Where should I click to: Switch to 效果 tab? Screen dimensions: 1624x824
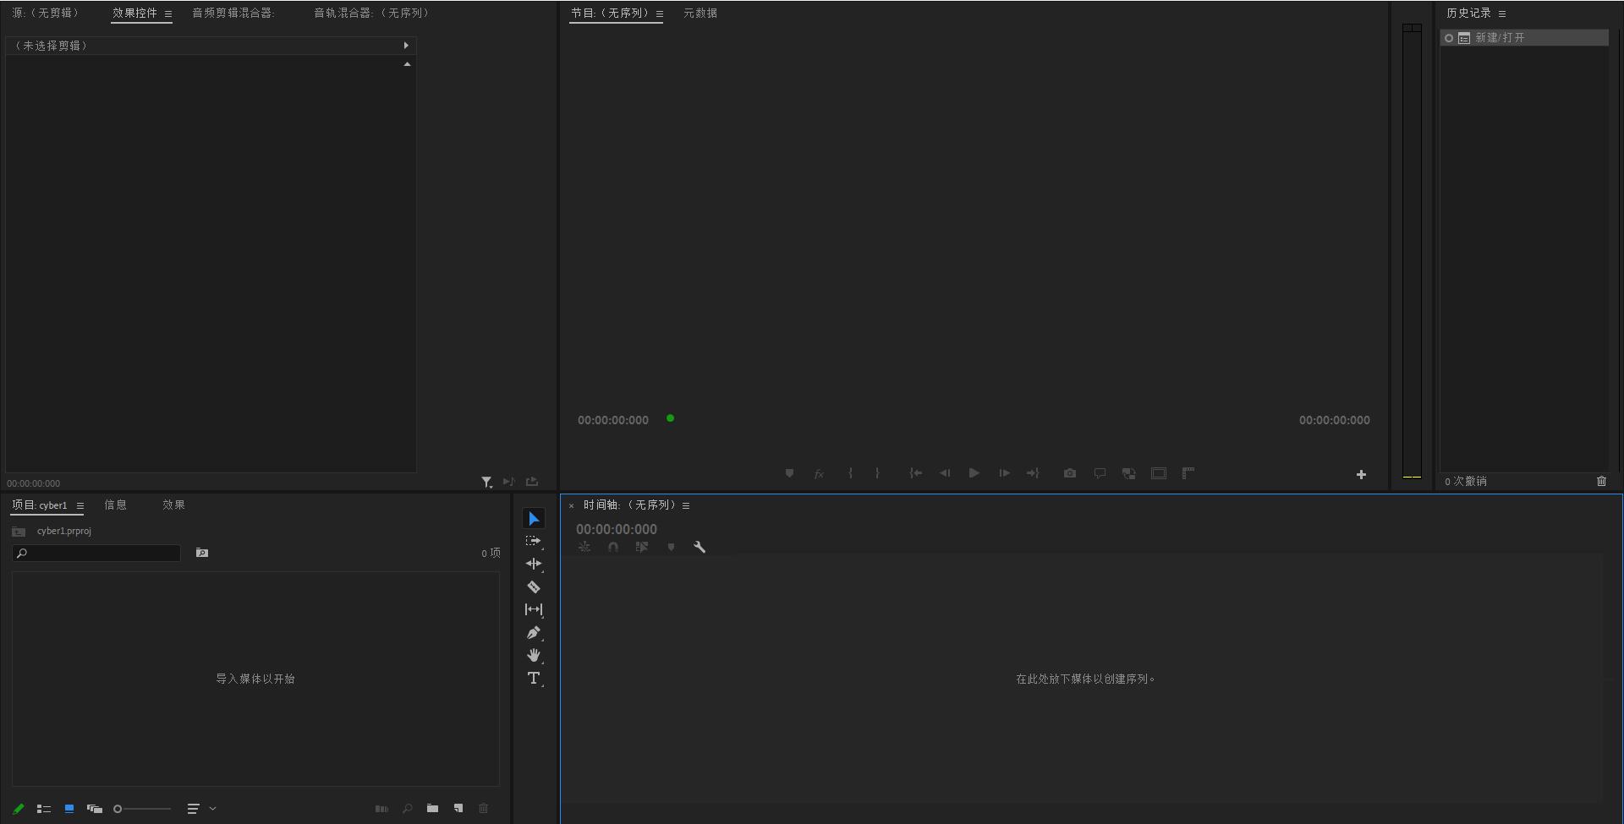click(174, 505)
